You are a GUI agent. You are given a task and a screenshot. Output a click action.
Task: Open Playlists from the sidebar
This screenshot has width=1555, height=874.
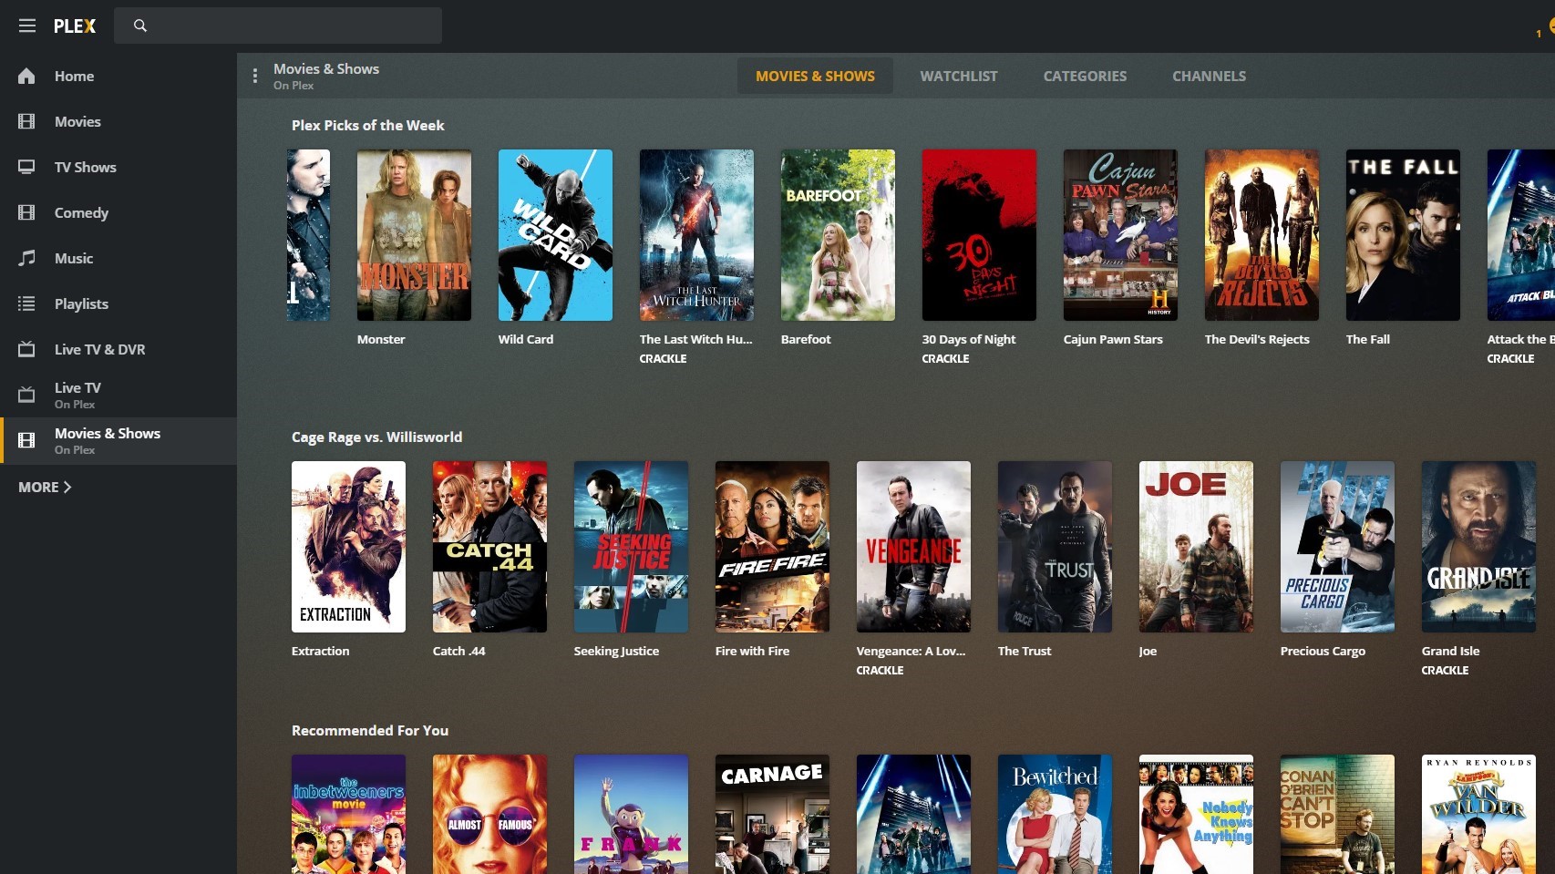tap(27, 303)
